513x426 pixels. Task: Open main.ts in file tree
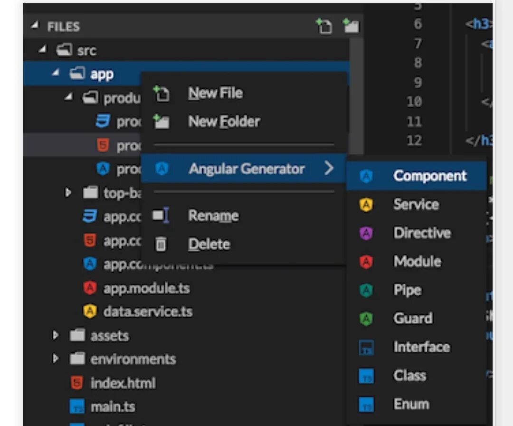[x=113, y=407]
